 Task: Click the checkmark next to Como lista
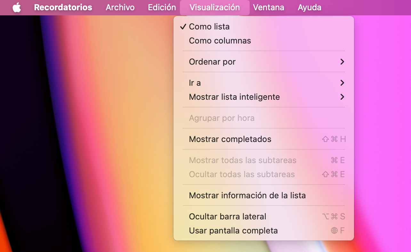(183, 27)
